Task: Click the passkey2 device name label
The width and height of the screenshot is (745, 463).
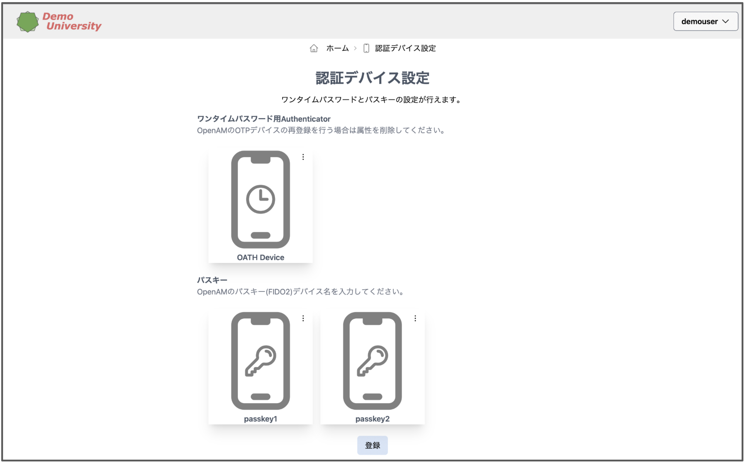Action: [x=372, y=419]
